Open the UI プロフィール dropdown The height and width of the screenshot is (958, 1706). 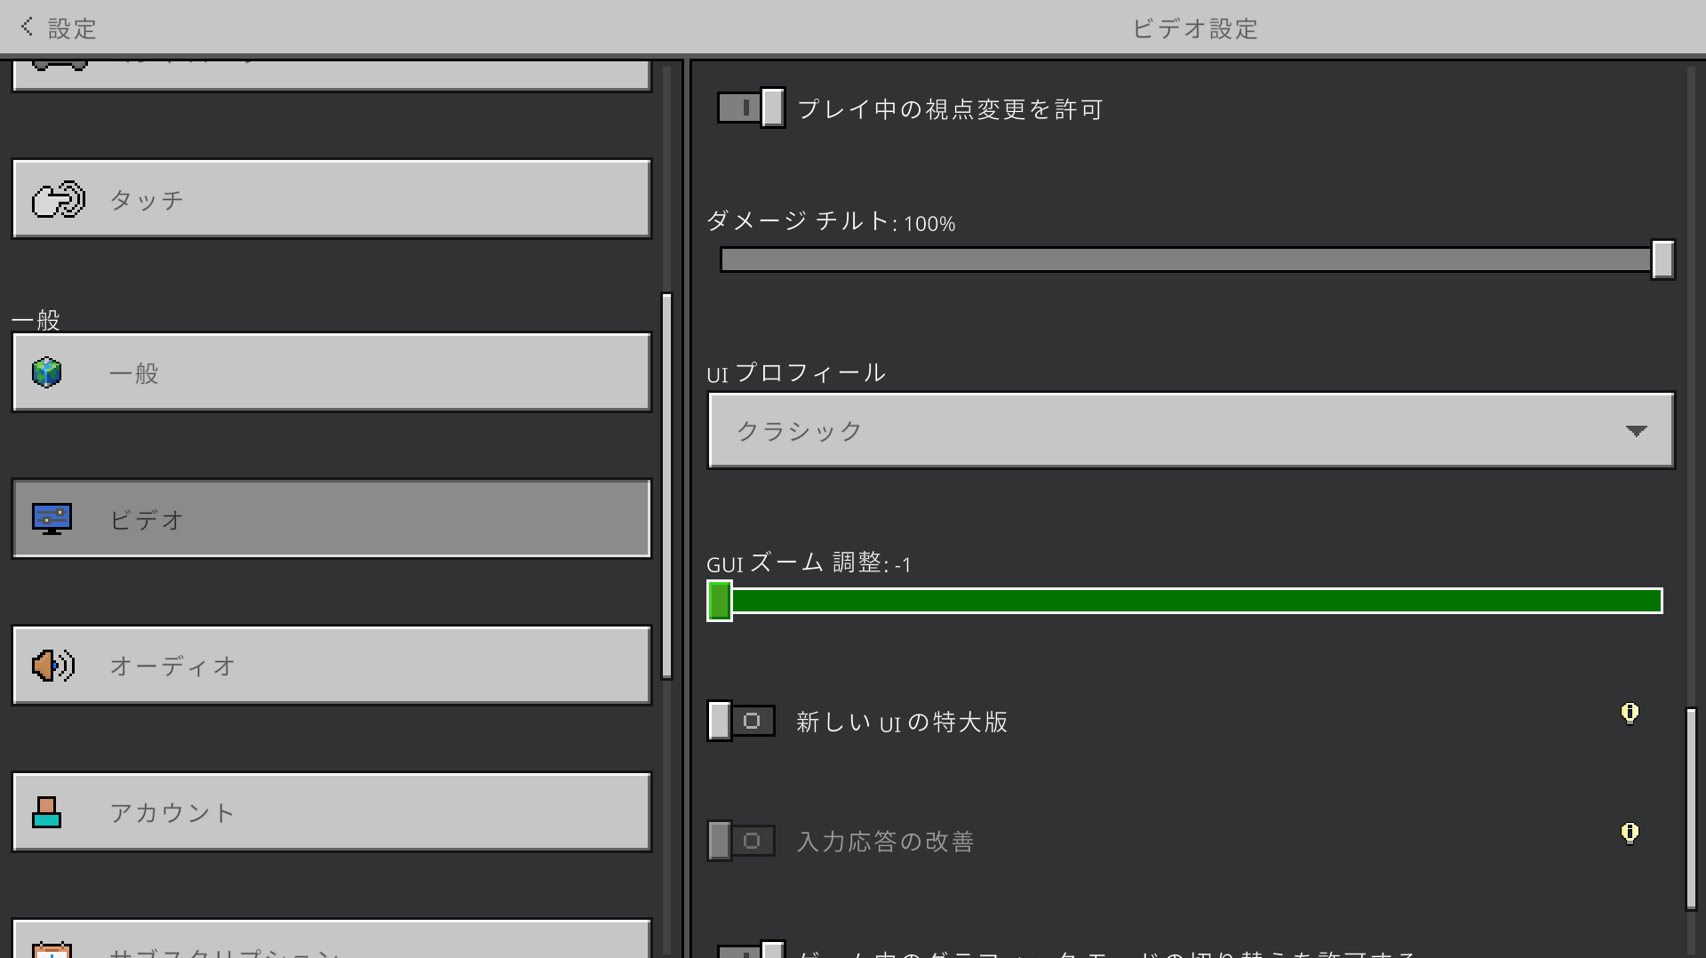[x=1191, y=431]
